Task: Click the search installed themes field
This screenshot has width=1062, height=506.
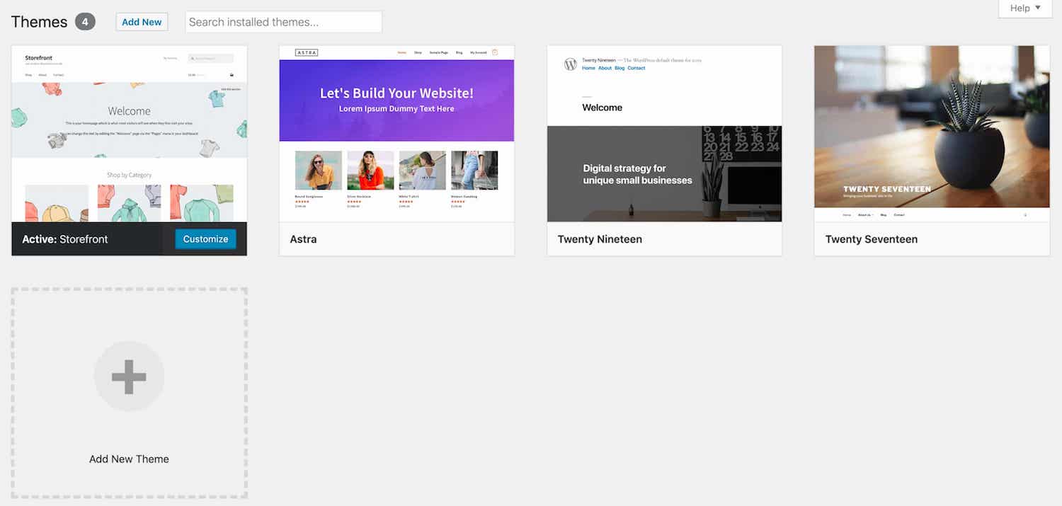Action: coord(283,21)
